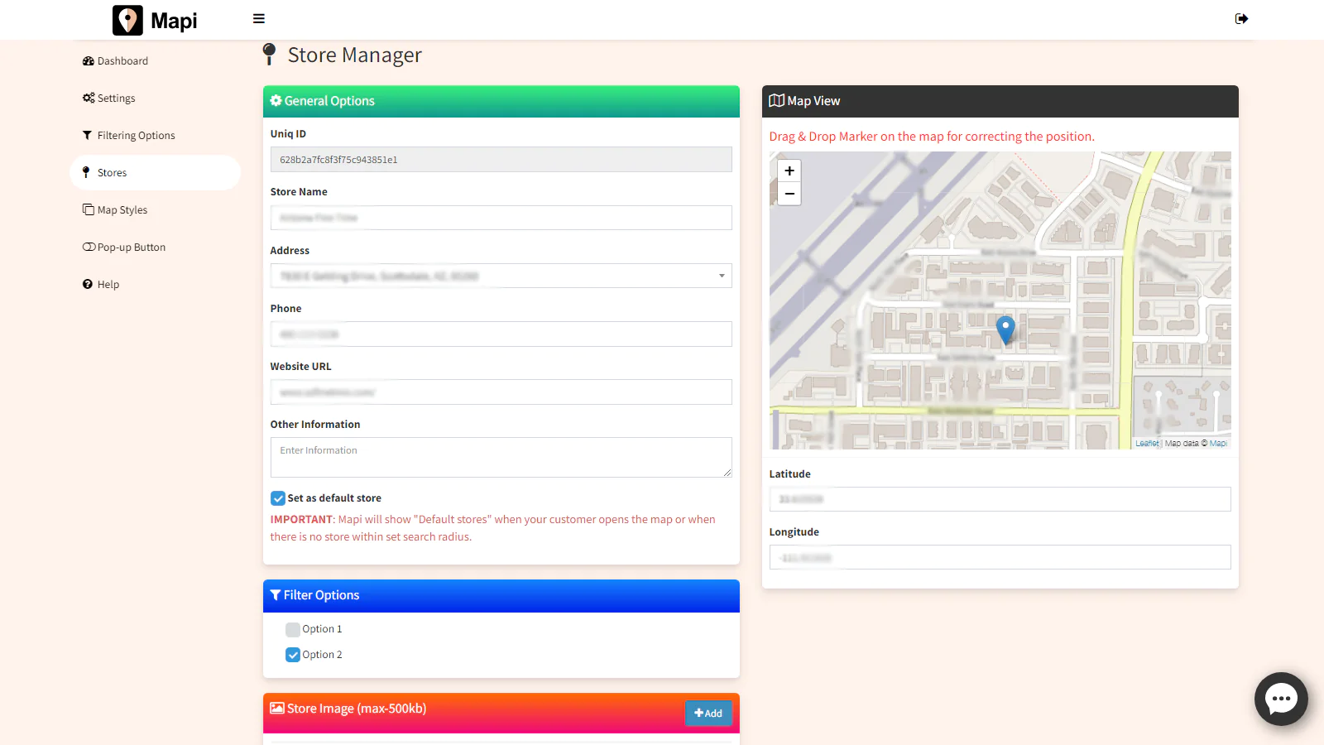Viewport: 1324px width, 745px height.
Task: Open the Help page
Action: pyautogui.click(x=101, y=285)
